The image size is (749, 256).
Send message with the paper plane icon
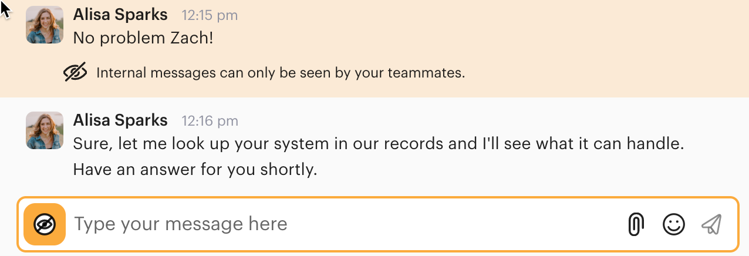point(711,224)
